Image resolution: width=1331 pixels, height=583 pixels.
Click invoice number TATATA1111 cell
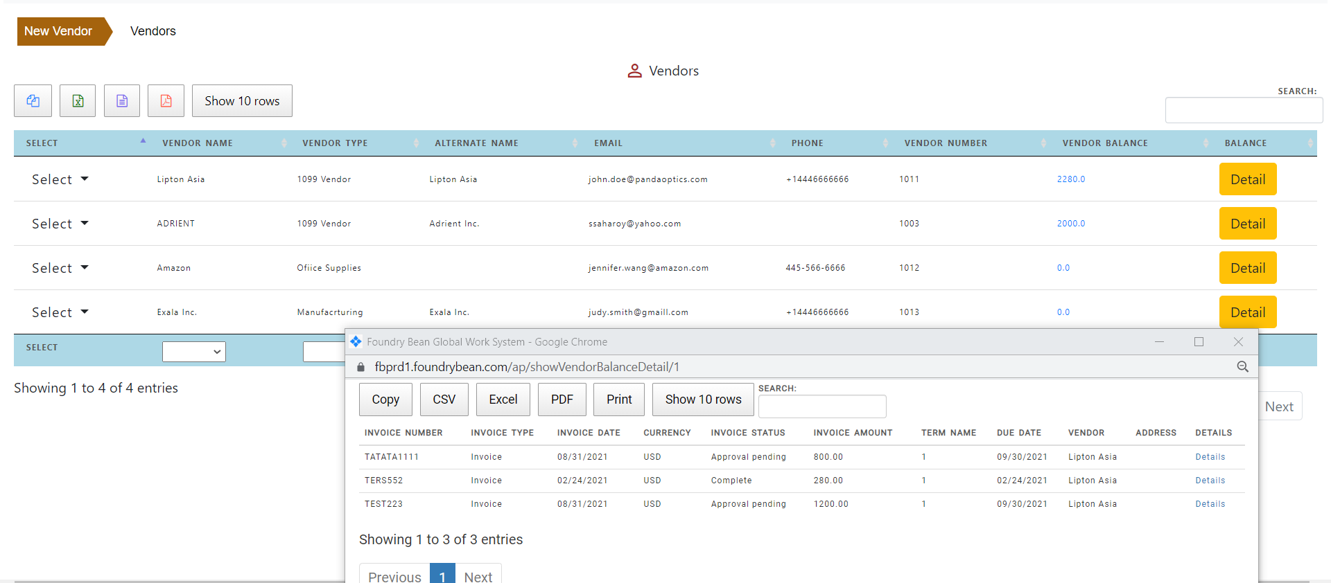(392, 457)
